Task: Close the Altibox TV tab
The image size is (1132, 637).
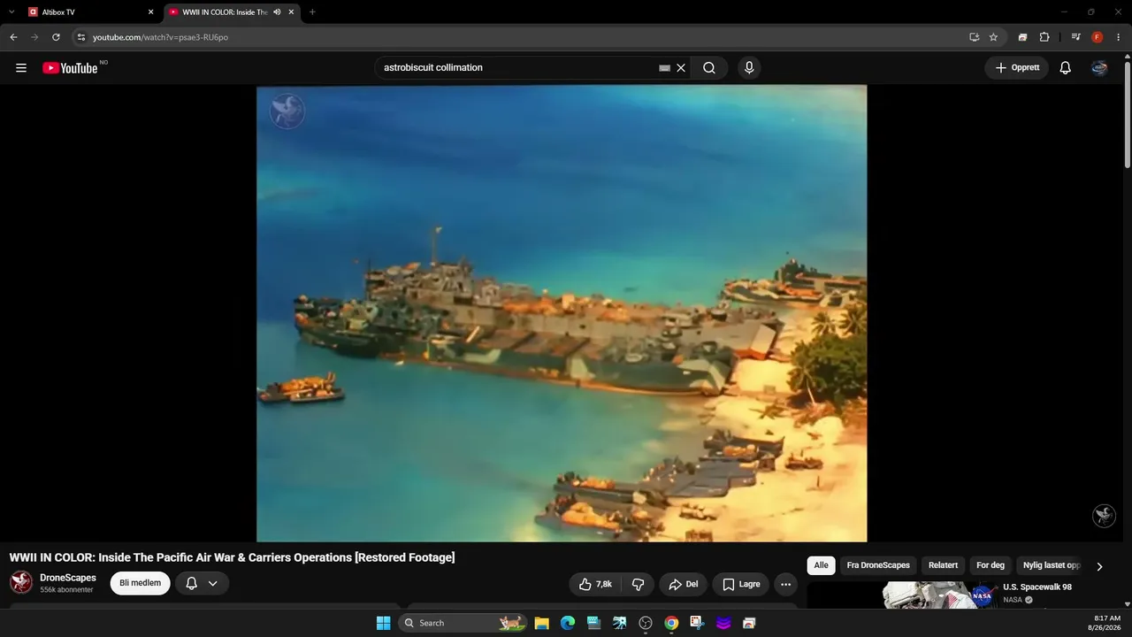Action: [x=150, y=12]
